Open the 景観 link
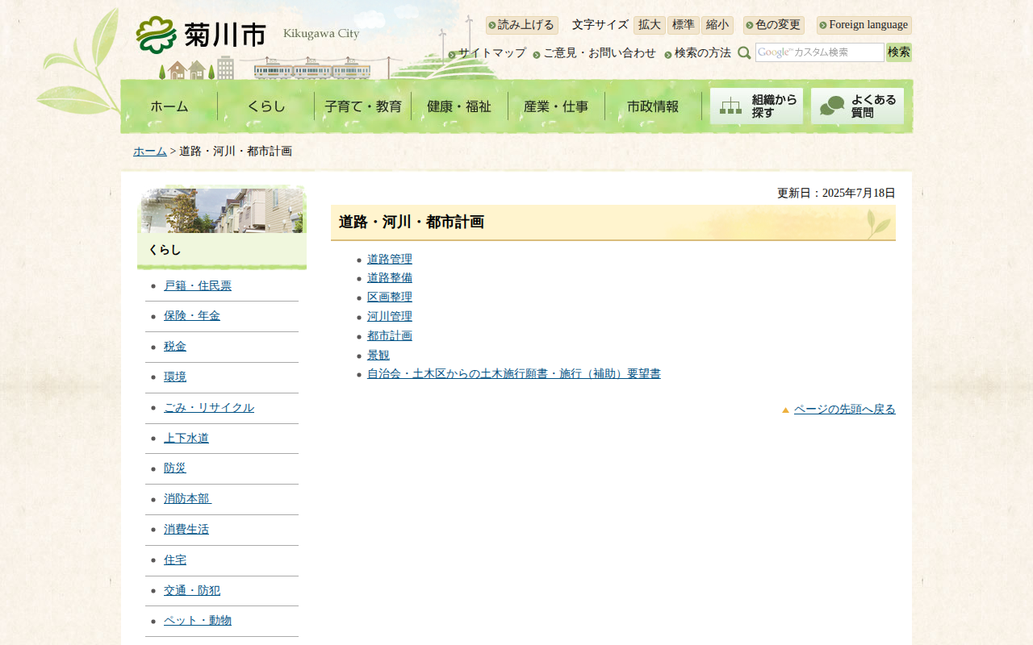This screenshot has height=645, width=1033. click(378, 356)
